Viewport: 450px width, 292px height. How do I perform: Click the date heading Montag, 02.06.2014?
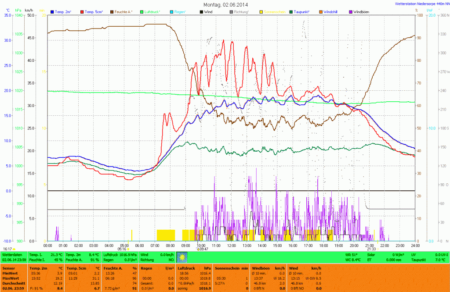pyautogui.click(x=225, y=4)
